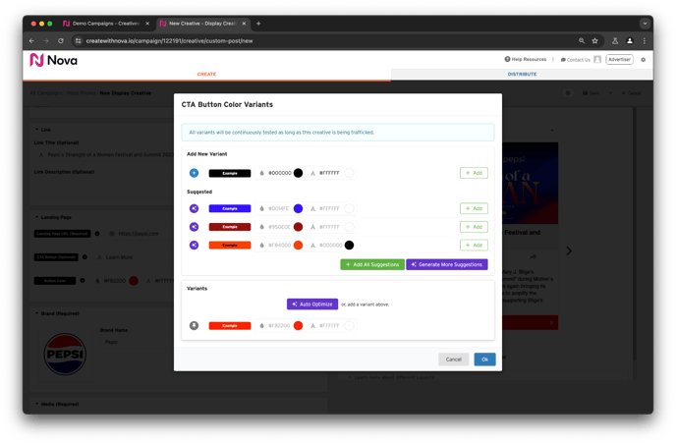The width and height of the screenshot is (676, 444).
Task: Bookmark this page with the star icon
Action: pos(594,41)
